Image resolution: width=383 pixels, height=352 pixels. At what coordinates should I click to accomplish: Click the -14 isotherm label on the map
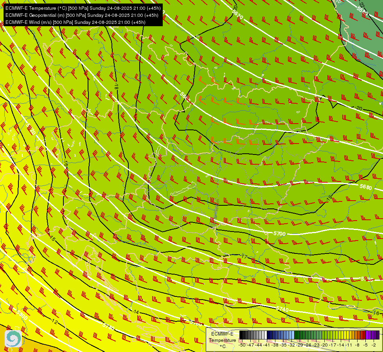point(136,312)
